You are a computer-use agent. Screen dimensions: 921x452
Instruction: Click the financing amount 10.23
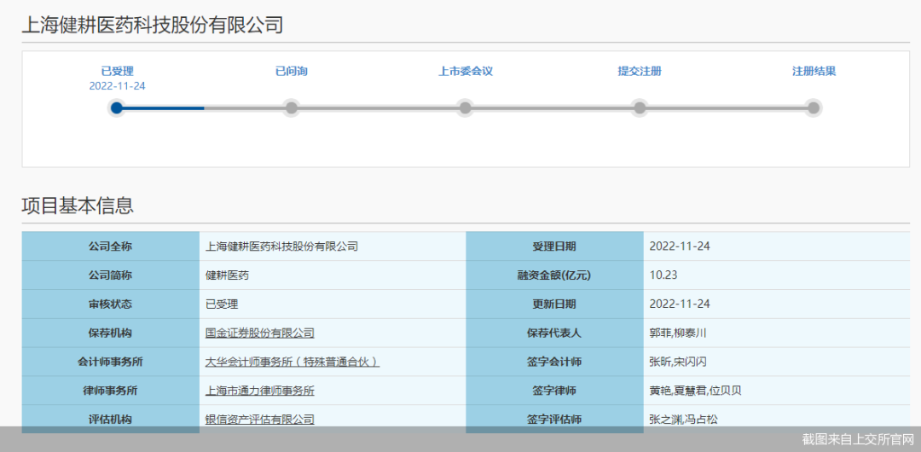663,275
